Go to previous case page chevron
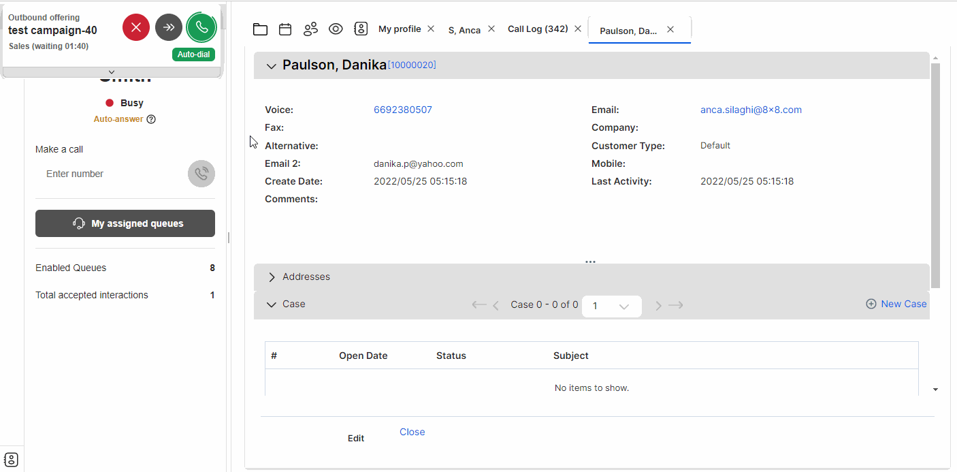The height and width of the screenshot is (472, 957). pyautogui.click(x=496, y=305)
